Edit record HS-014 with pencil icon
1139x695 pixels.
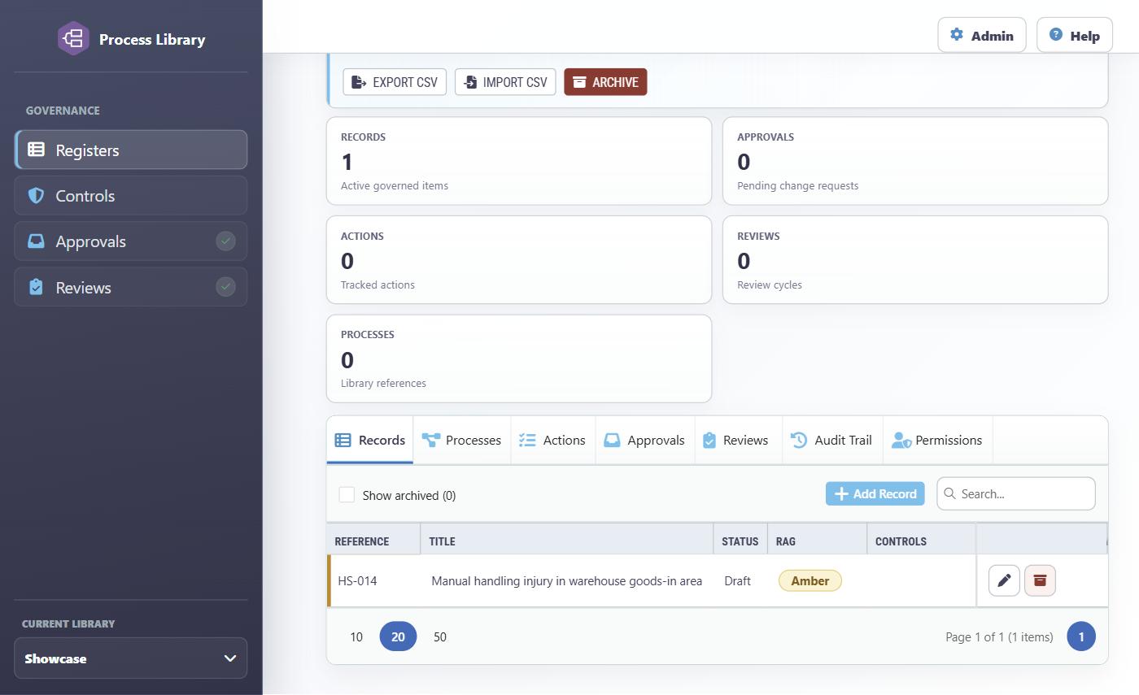[x=1004, y=580]
